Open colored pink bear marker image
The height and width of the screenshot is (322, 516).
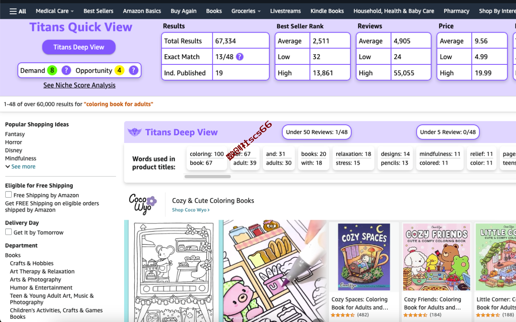click(x=275, y=271)
